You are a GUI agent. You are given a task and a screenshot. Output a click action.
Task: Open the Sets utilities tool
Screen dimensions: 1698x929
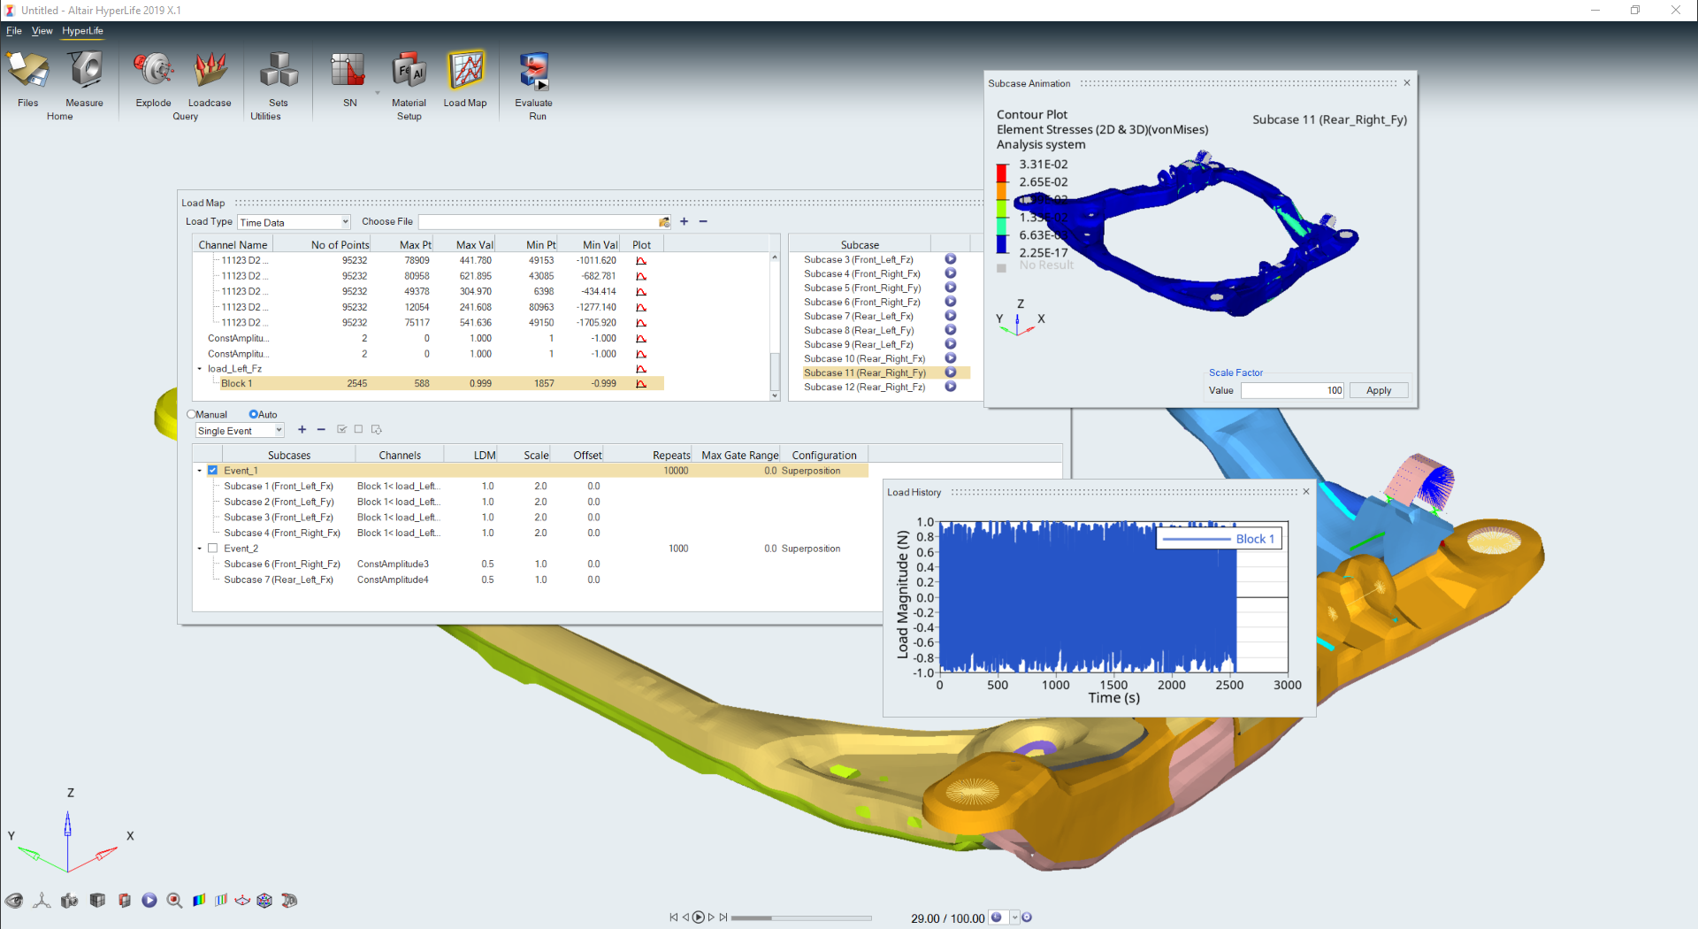[278, 71]
